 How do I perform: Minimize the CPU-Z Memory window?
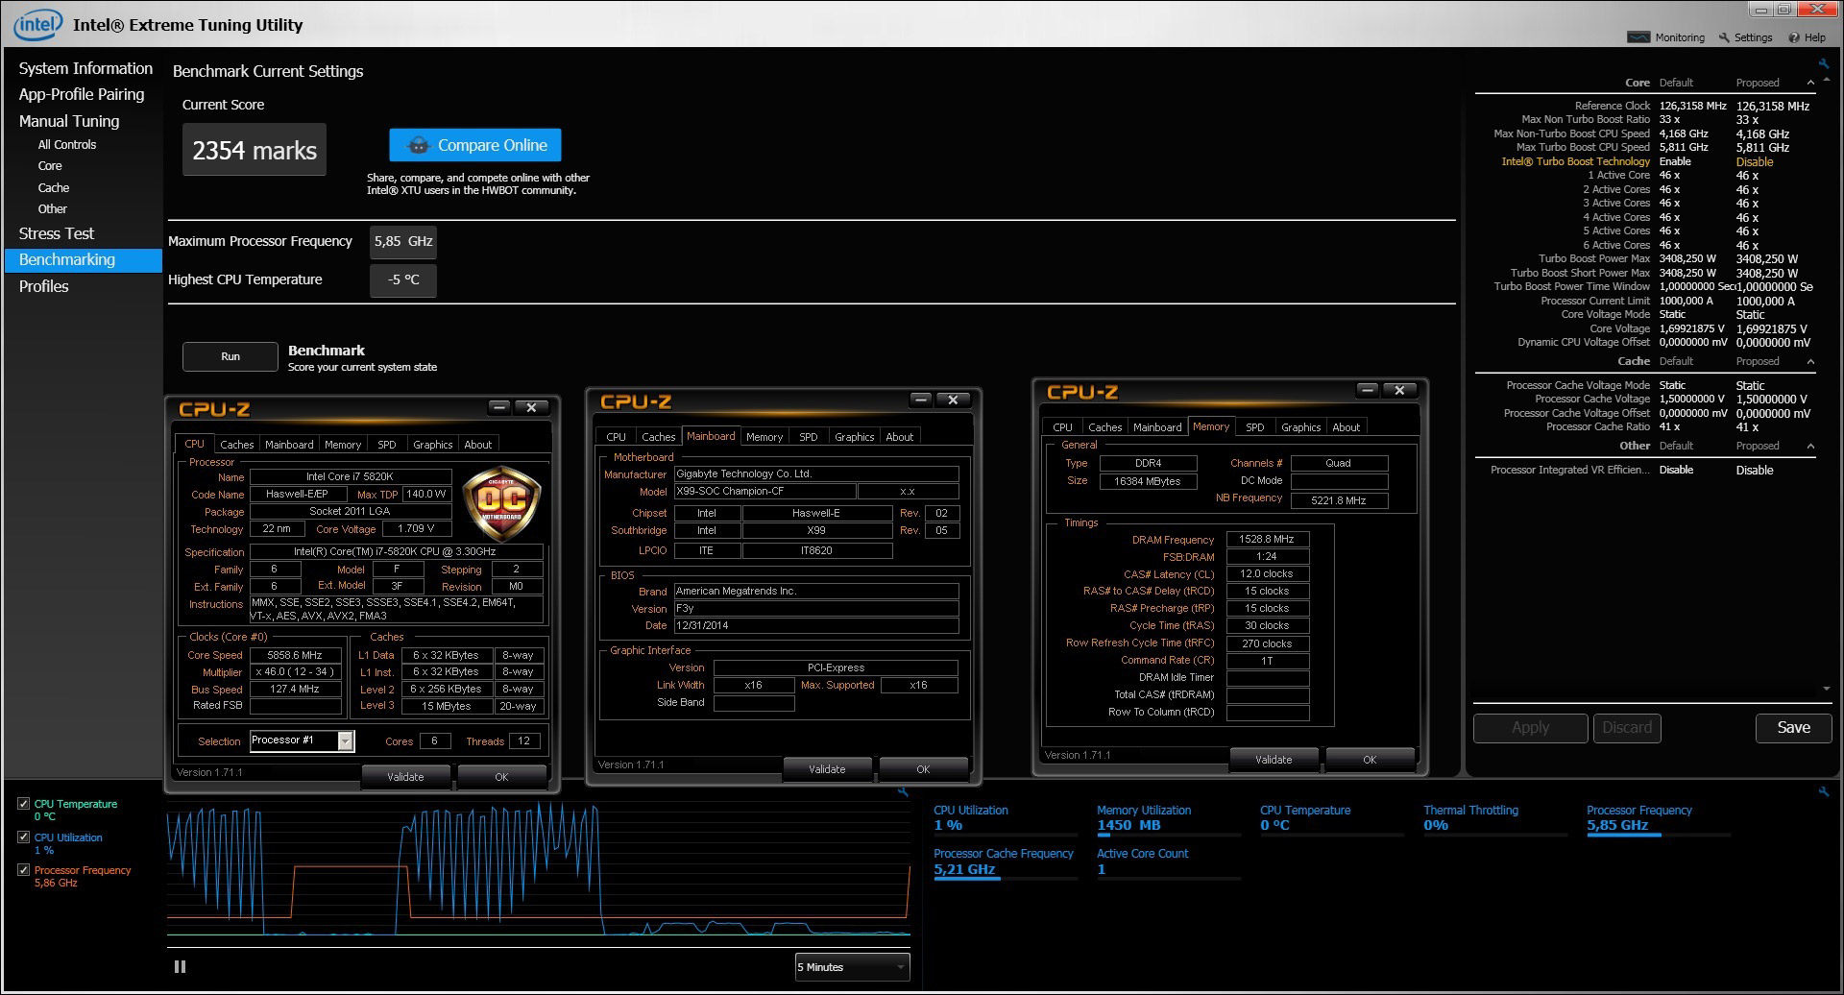[1368, 390]
